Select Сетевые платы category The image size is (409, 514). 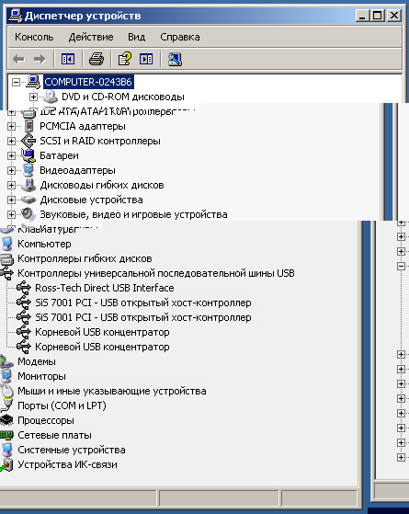[x=55, y=436]
